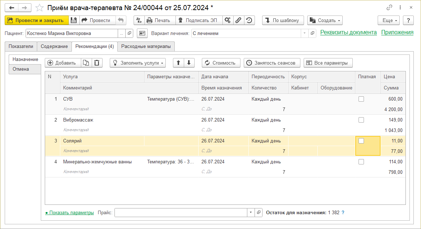Click the save (floppy disk) icon
The image size is (421, 229).
(74, 20)
